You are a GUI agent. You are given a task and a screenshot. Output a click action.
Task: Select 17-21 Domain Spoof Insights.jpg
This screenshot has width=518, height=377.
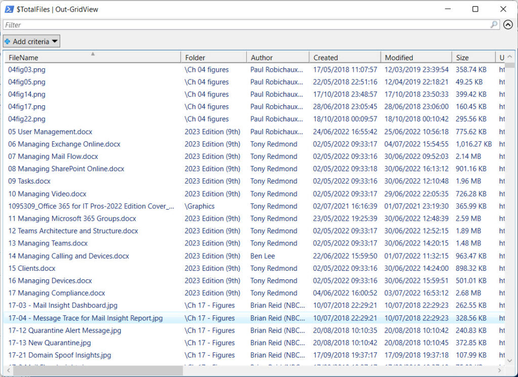pyautogui.click(x=60, y=355)
